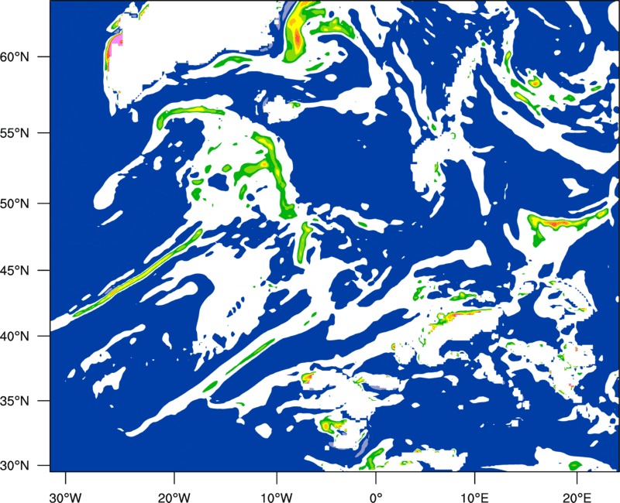Click the 20°E longitude label
This screenshot has height=503, width=620.
click(x=577, y=498)
